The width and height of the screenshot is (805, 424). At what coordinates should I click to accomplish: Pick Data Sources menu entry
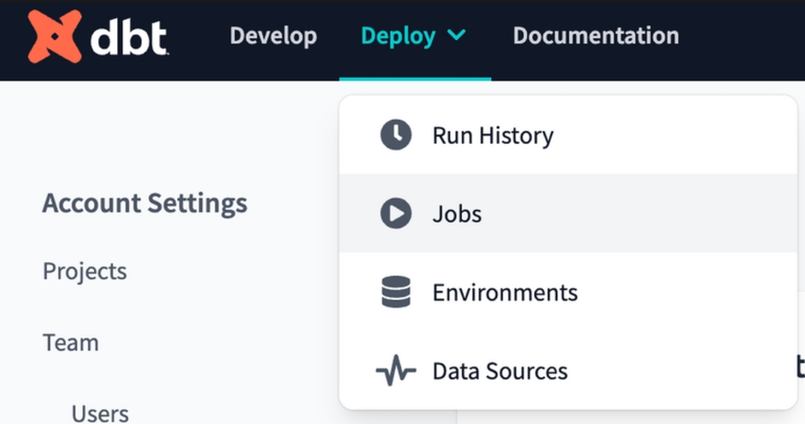499,370
